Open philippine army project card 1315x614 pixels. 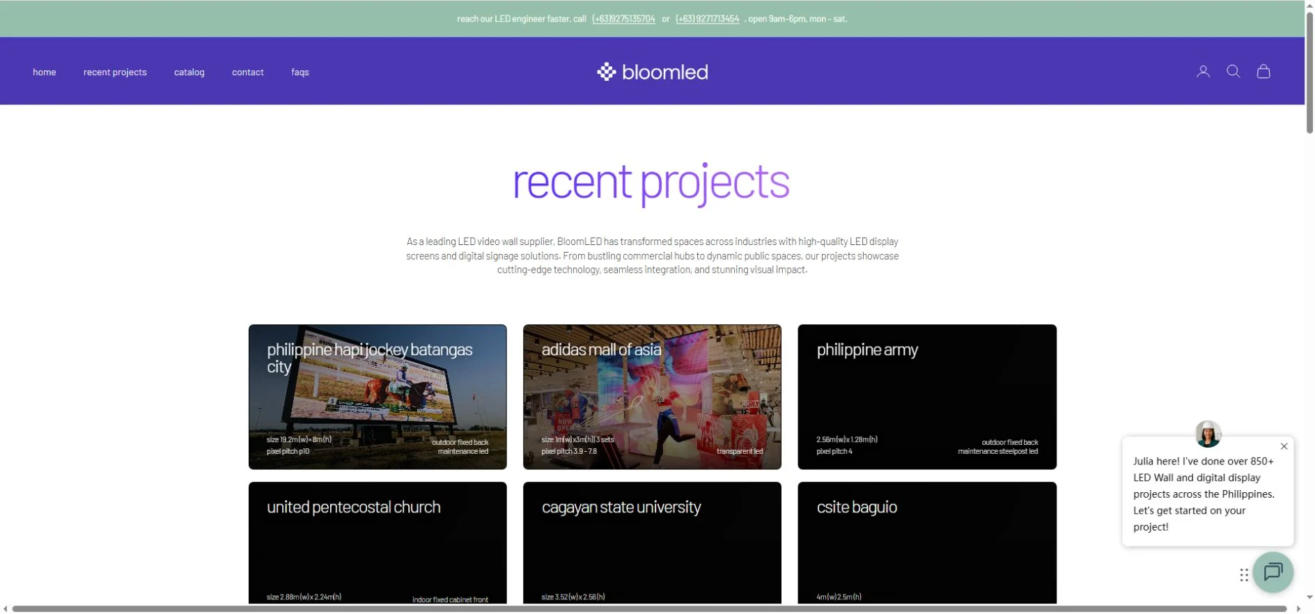pos(927,397)
